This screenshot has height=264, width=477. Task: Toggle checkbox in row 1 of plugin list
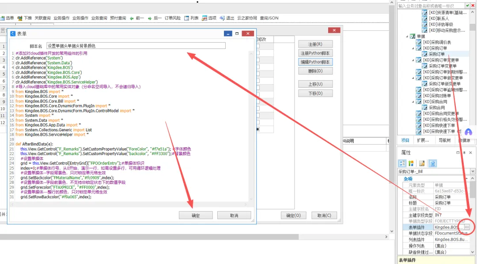[258, 46]
